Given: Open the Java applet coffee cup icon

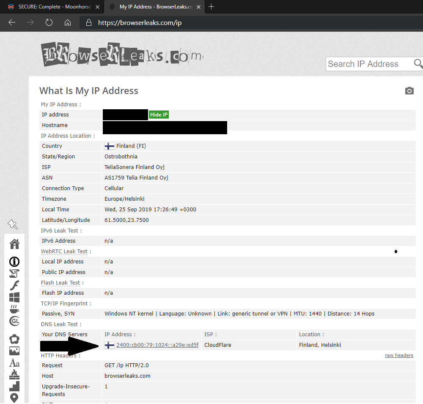Looking at the screenshot, I should pyautogui.click(x=14, y=309).
